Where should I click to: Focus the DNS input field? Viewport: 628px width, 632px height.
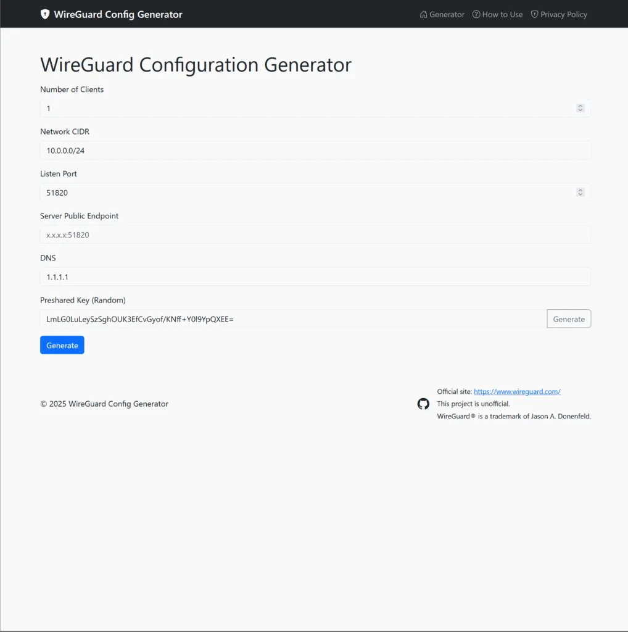pos(315,277)
